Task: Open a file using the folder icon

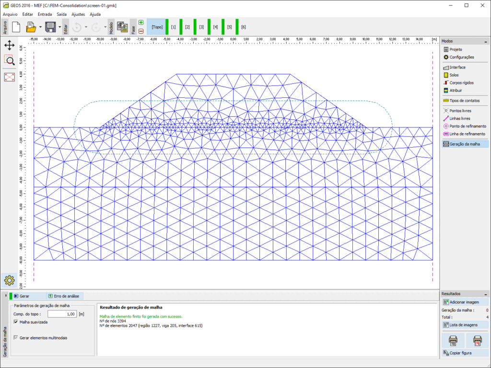Action: click(31, 27)
